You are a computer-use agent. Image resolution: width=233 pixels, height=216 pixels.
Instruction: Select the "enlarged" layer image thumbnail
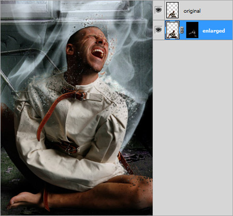point(172,30)
